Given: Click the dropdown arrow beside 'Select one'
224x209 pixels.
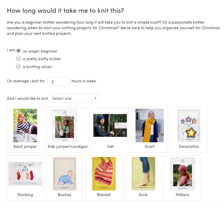Looking at the screenshot, I should click(95, 98).
